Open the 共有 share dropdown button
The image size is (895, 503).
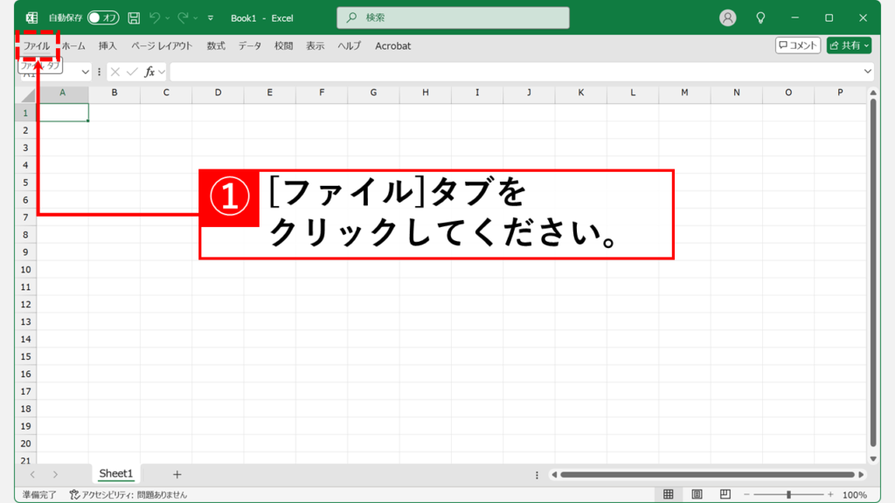(849, 45)
